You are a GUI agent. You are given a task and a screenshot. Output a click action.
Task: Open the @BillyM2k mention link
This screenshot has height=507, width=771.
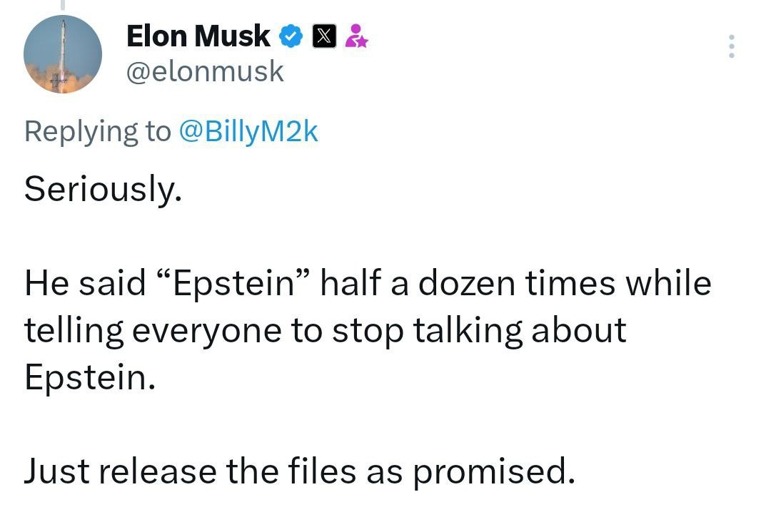pos(249,132)
